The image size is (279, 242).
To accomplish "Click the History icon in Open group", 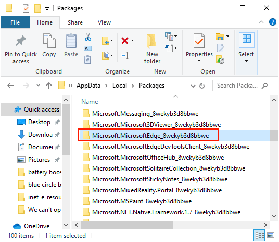I will [x=220, y=59].
